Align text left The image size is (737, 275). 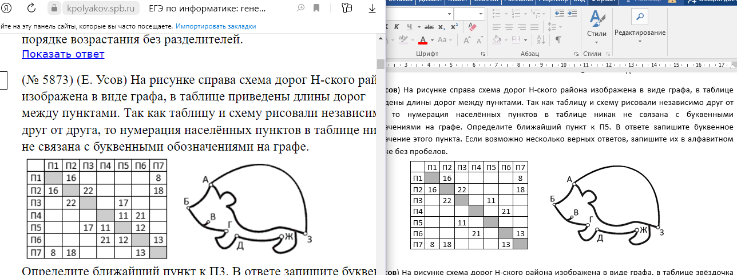(496, 27)
